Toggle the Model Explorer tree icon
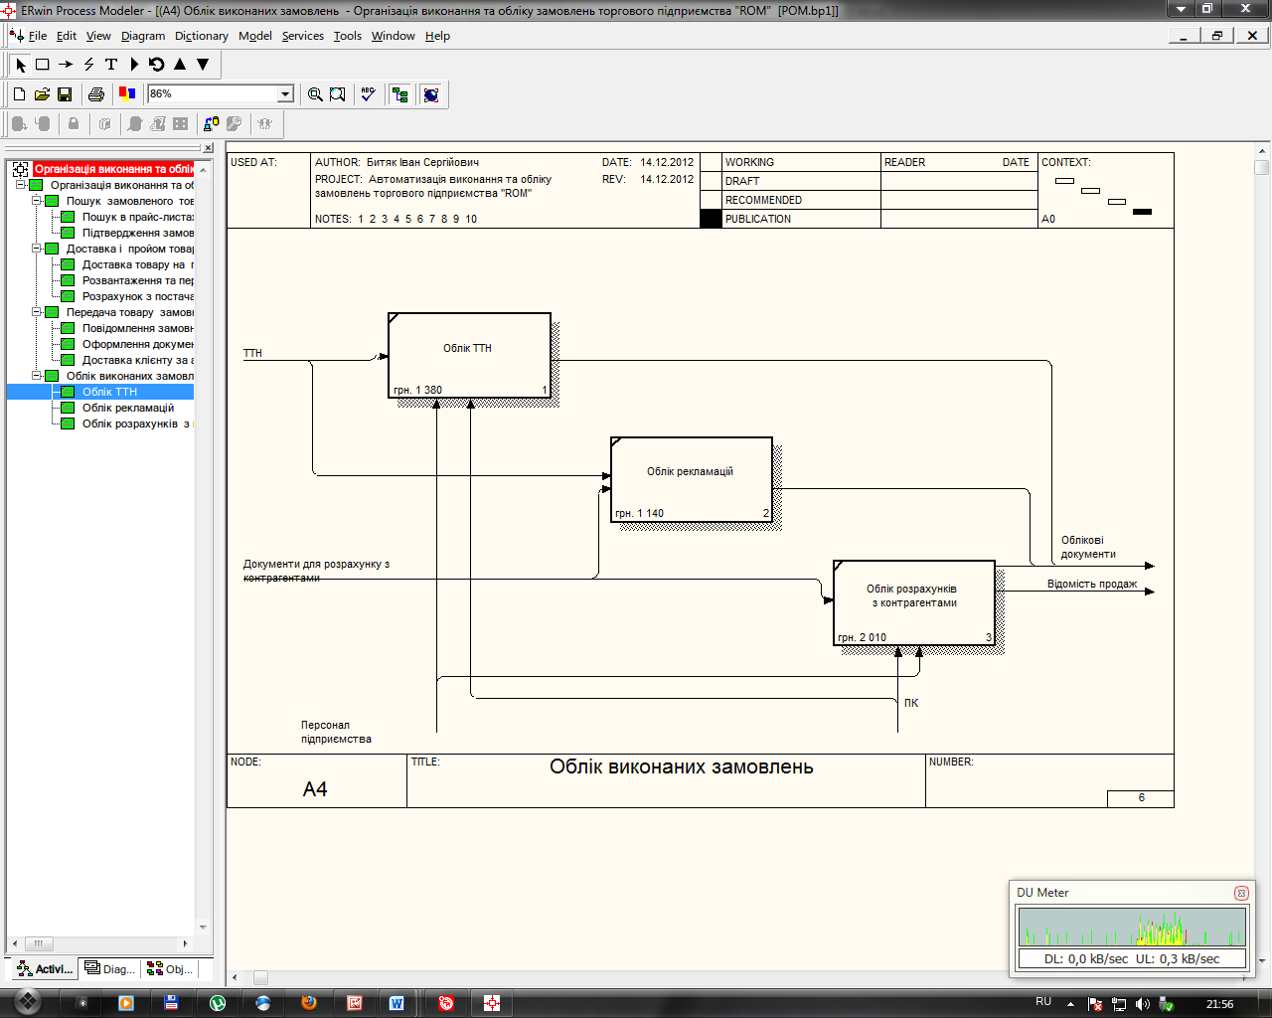 [400, 94]
